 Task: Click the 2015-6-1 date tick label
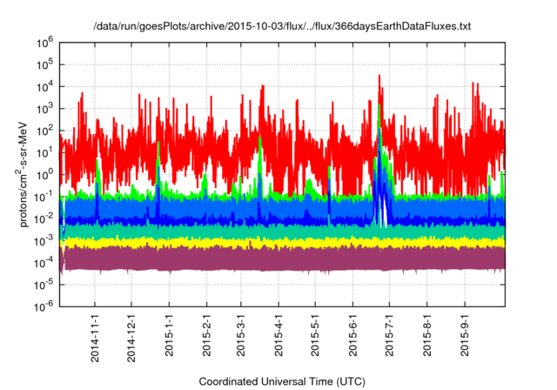pos(352,336)
